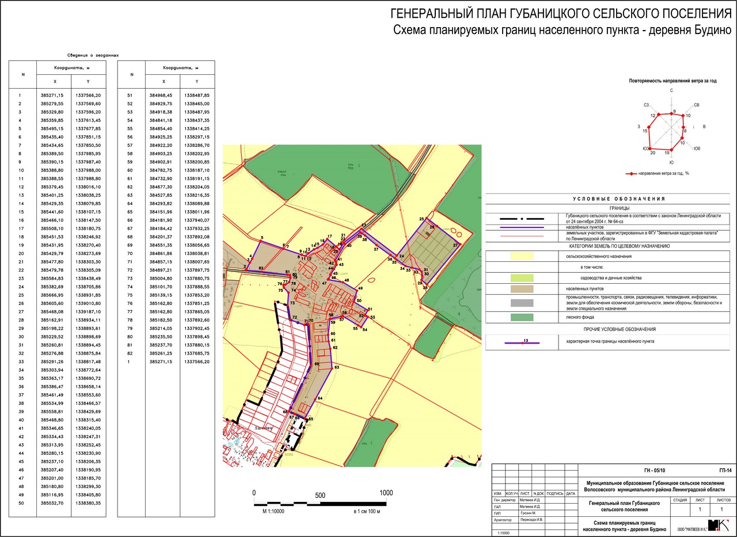This screenshot has height=537, width=737.
Task: Click the name 'Грозин М.' in title block
Action: coord(529,513)
